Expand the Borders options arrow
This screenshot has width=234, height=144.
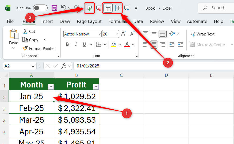point(105,45)
